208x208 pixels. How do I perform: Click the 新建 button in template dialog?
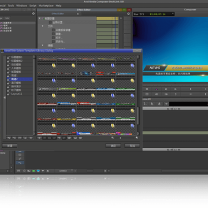(10, 146)
